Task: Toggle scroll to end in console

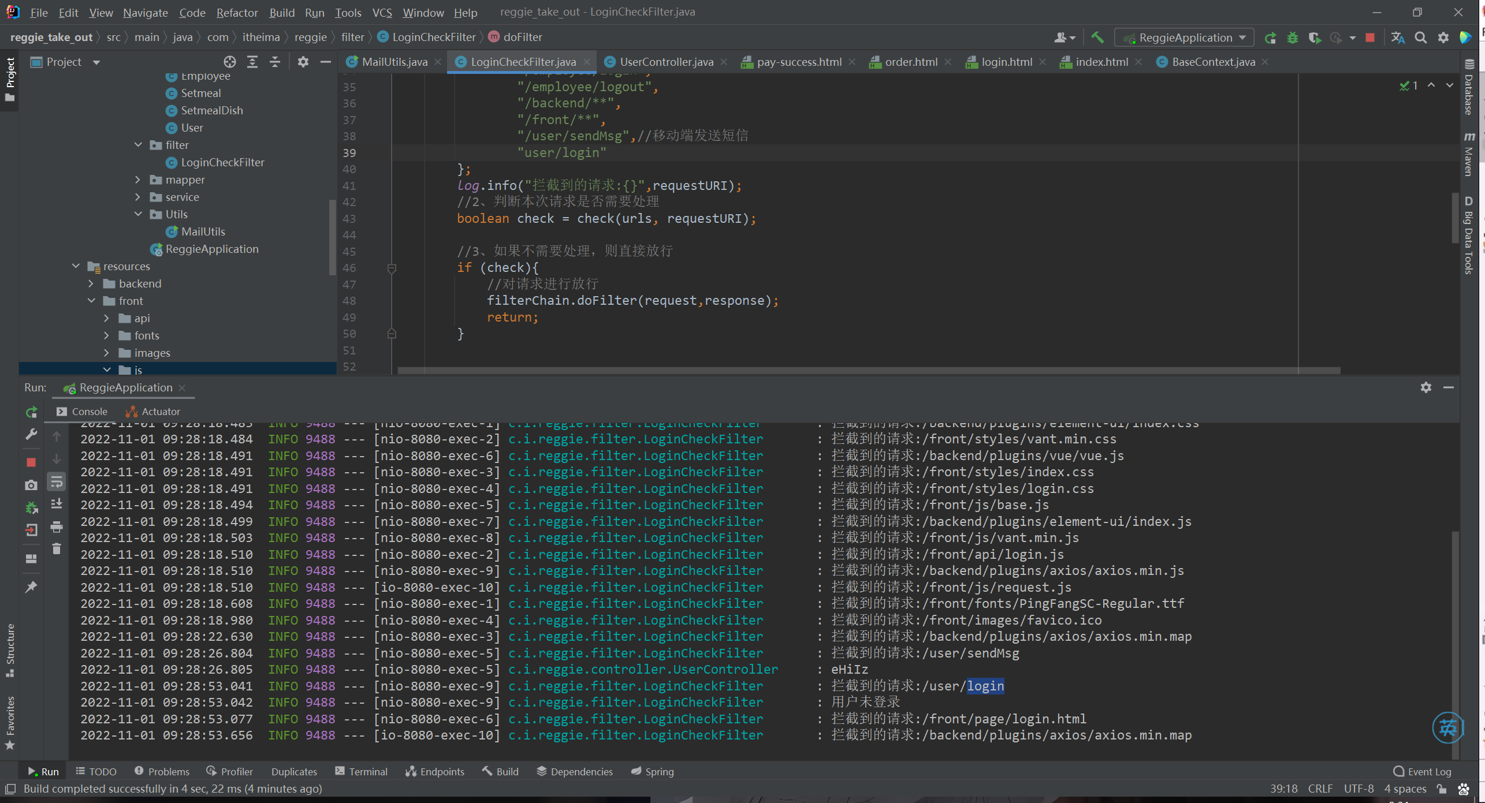Action: [x=57, y=504]
